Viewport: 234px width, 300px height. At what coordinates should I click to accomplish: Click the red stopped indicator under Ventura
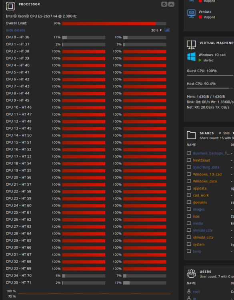(200, 17)
